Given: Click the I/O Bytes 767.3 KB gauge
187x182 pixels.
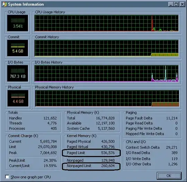Looking at the screenshot, I should point(18,73).
